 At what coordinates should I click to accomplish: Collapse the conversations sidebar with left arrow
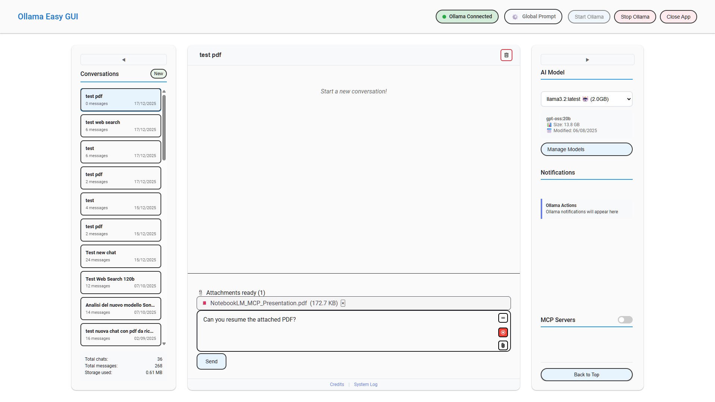[x=124, y=60]
